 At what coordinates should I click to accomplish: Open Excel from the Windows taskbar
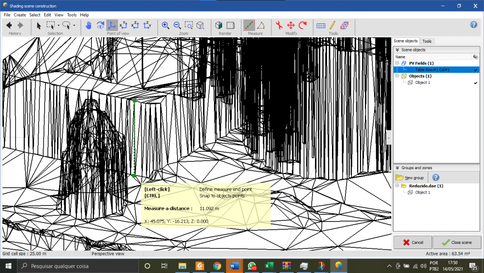[267, 266]
